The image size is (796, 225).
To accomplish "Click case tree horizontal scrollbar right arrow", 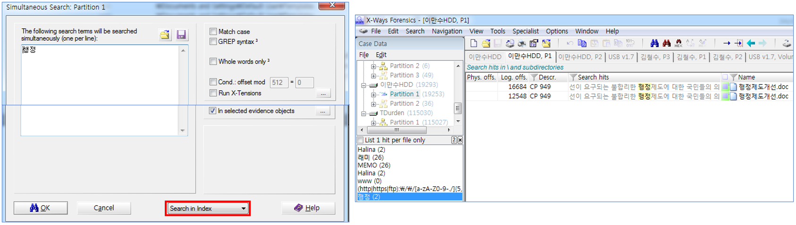I will coord(449,130).
